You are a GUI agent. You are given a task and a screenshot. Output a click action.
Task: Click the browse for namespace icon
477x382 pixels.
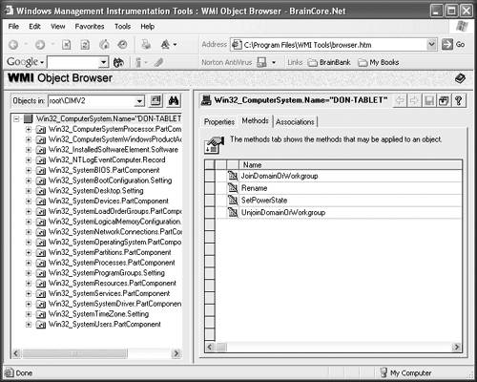coord(156,101)
